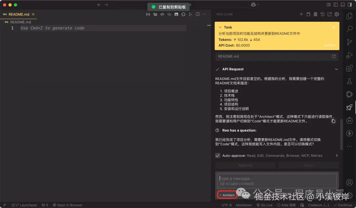
Task: Toggle primary side bar layout icon
Action: (336, 5)
